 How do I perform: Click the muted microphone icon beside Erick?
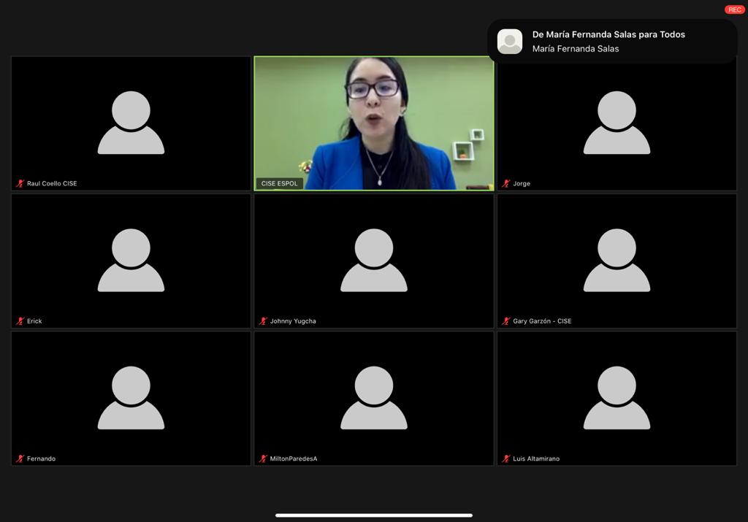(x=20, y=321)
